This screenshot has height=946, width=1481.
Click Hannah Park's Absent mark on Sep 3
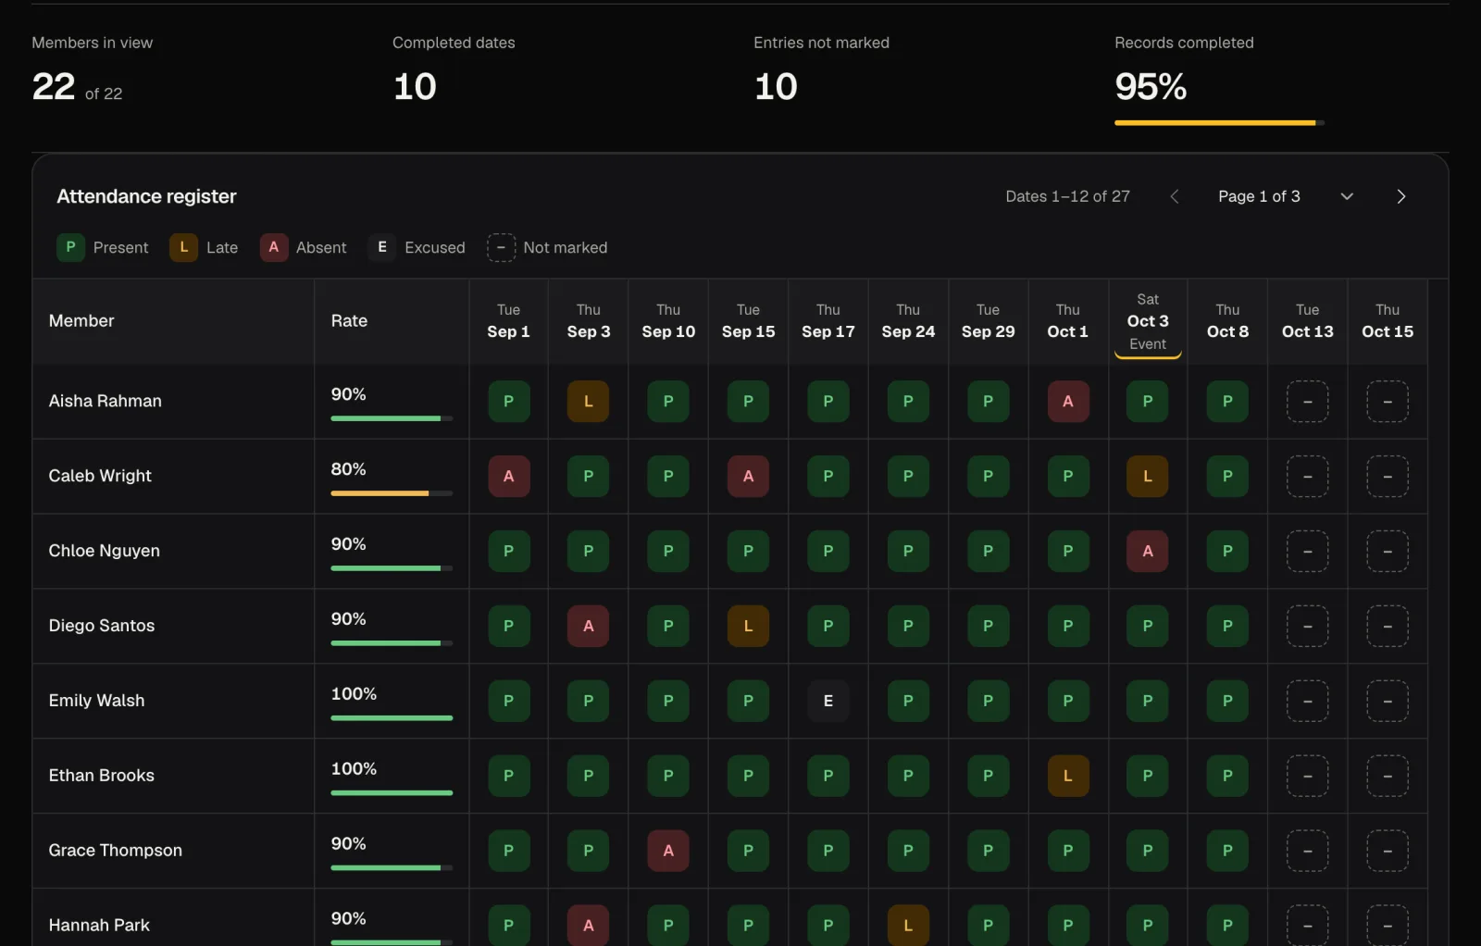click(588, 926)
